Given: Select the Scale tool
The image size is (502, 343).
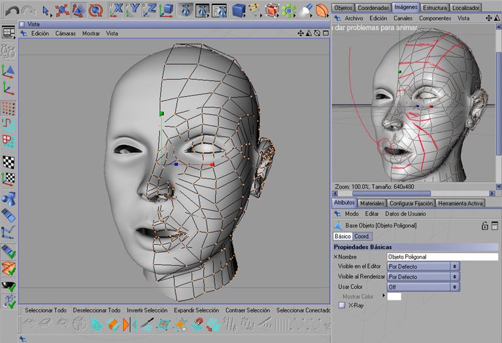Looking at the screenshot, I should pyautogui.click(x=78, y=10).
